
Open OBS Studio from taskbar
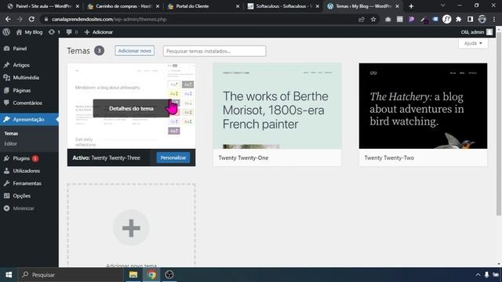coord(169,275)
